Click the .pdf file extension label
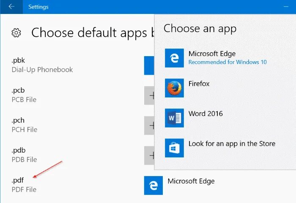 pos(18,180)
